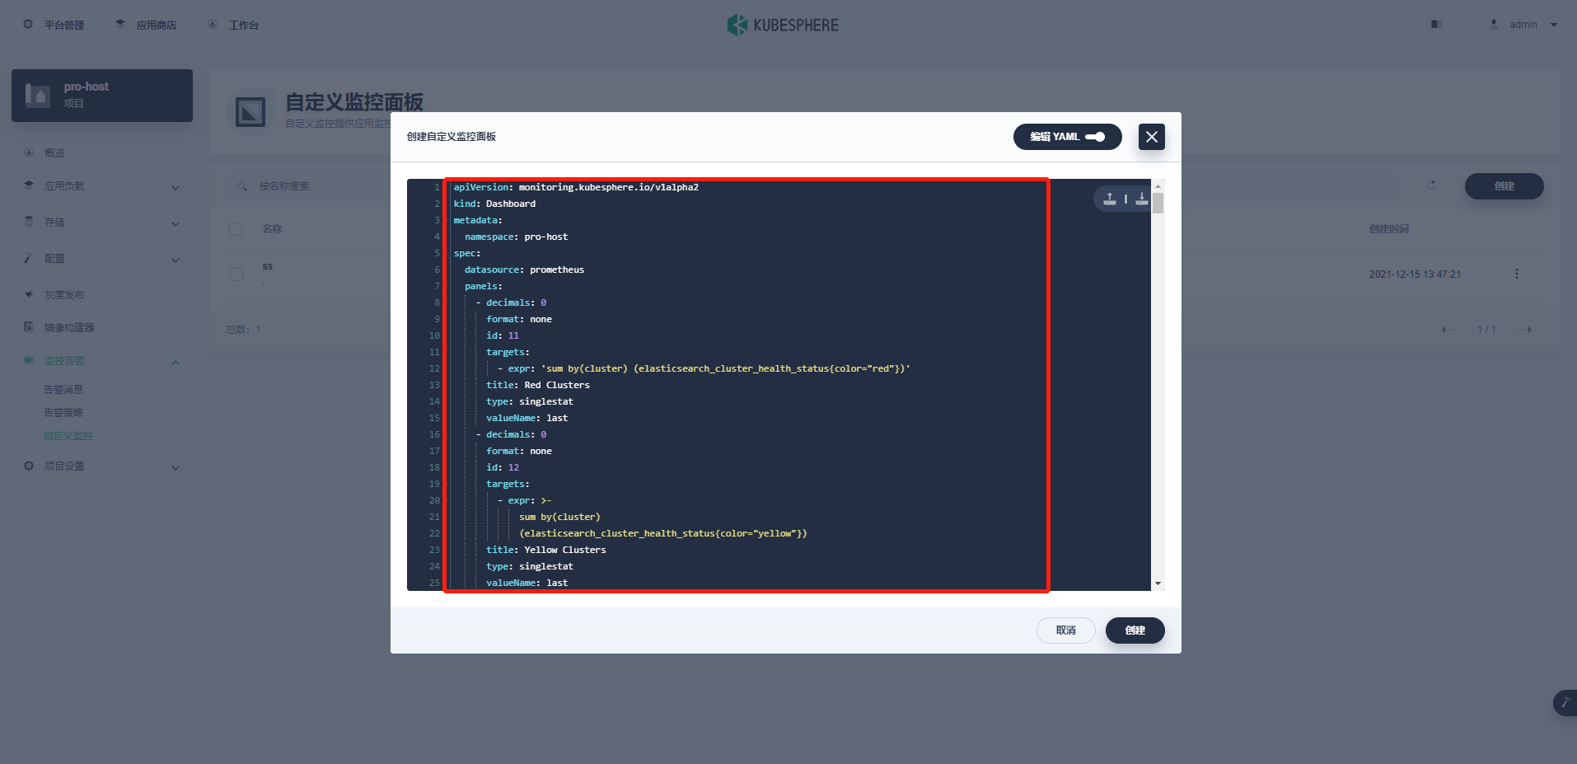
Task: Open the 概览 (Overview) section in sidebar
Action: (x=55, y=152)
